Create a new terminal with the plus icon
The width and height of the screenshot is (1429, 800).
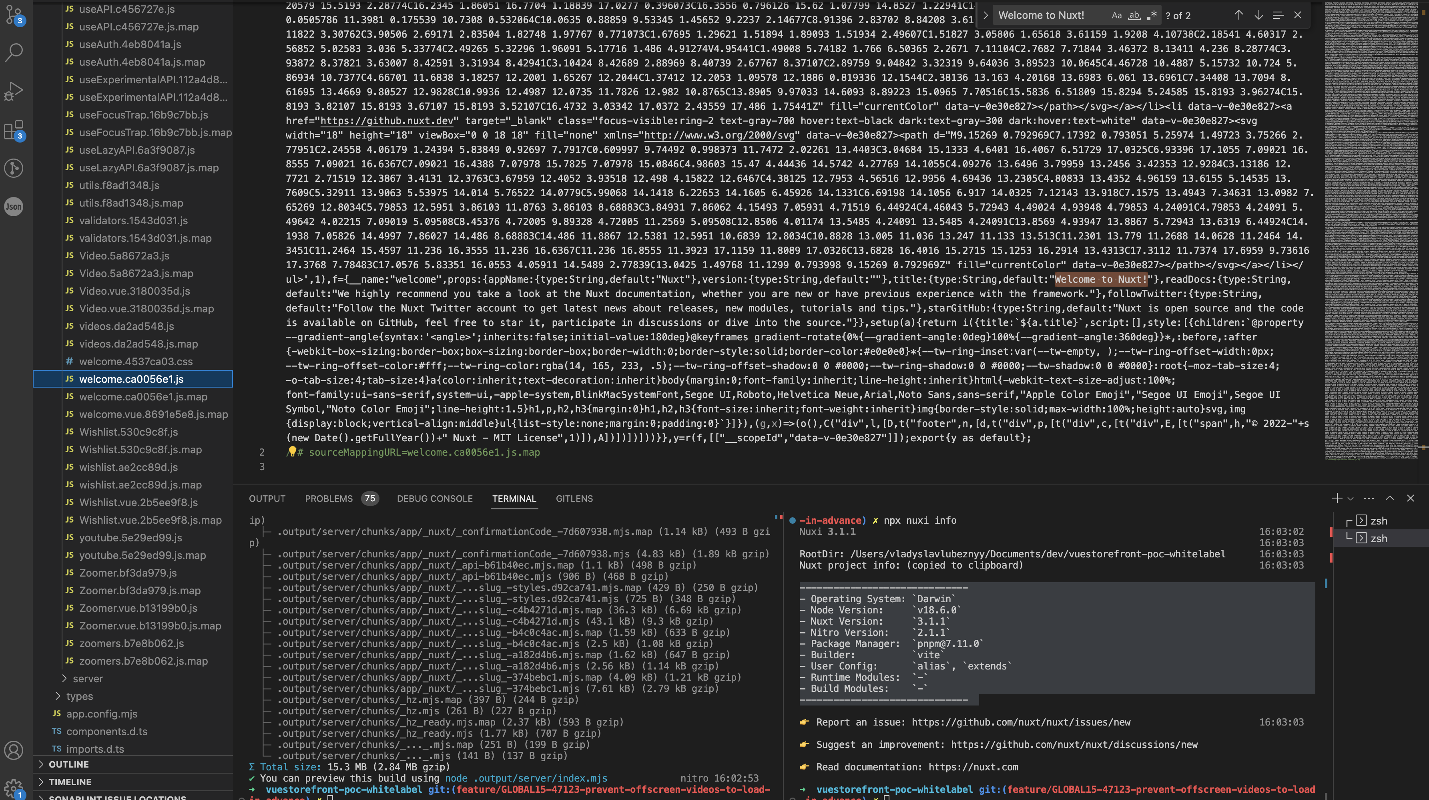tap(1337, 498)
